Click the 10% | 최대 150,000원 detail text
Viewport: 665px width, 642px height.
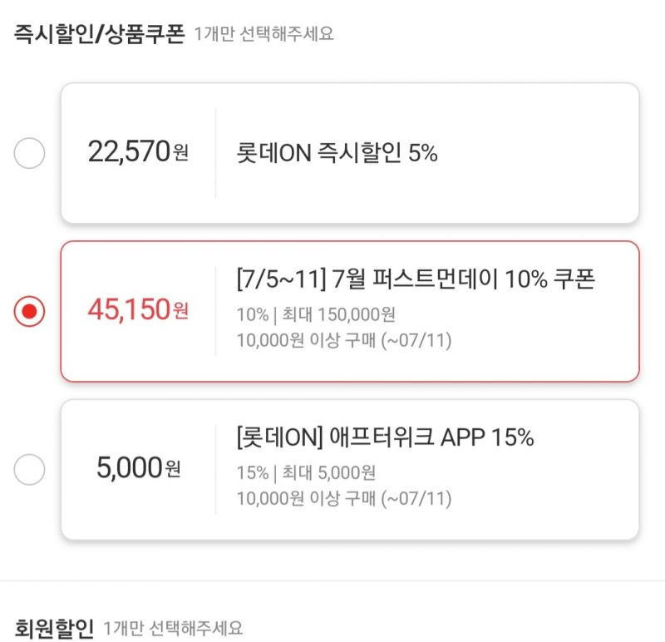[x=316, y=315]
